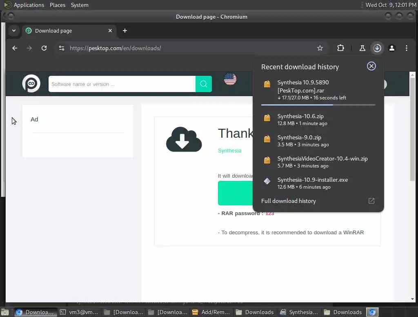
Task: Click the browser forward arrow
Action: click(x=29, y=48)
